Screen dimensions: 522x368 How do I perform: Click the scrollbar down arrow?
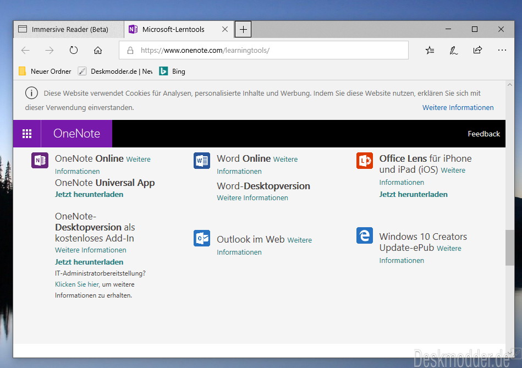(510, 353)
